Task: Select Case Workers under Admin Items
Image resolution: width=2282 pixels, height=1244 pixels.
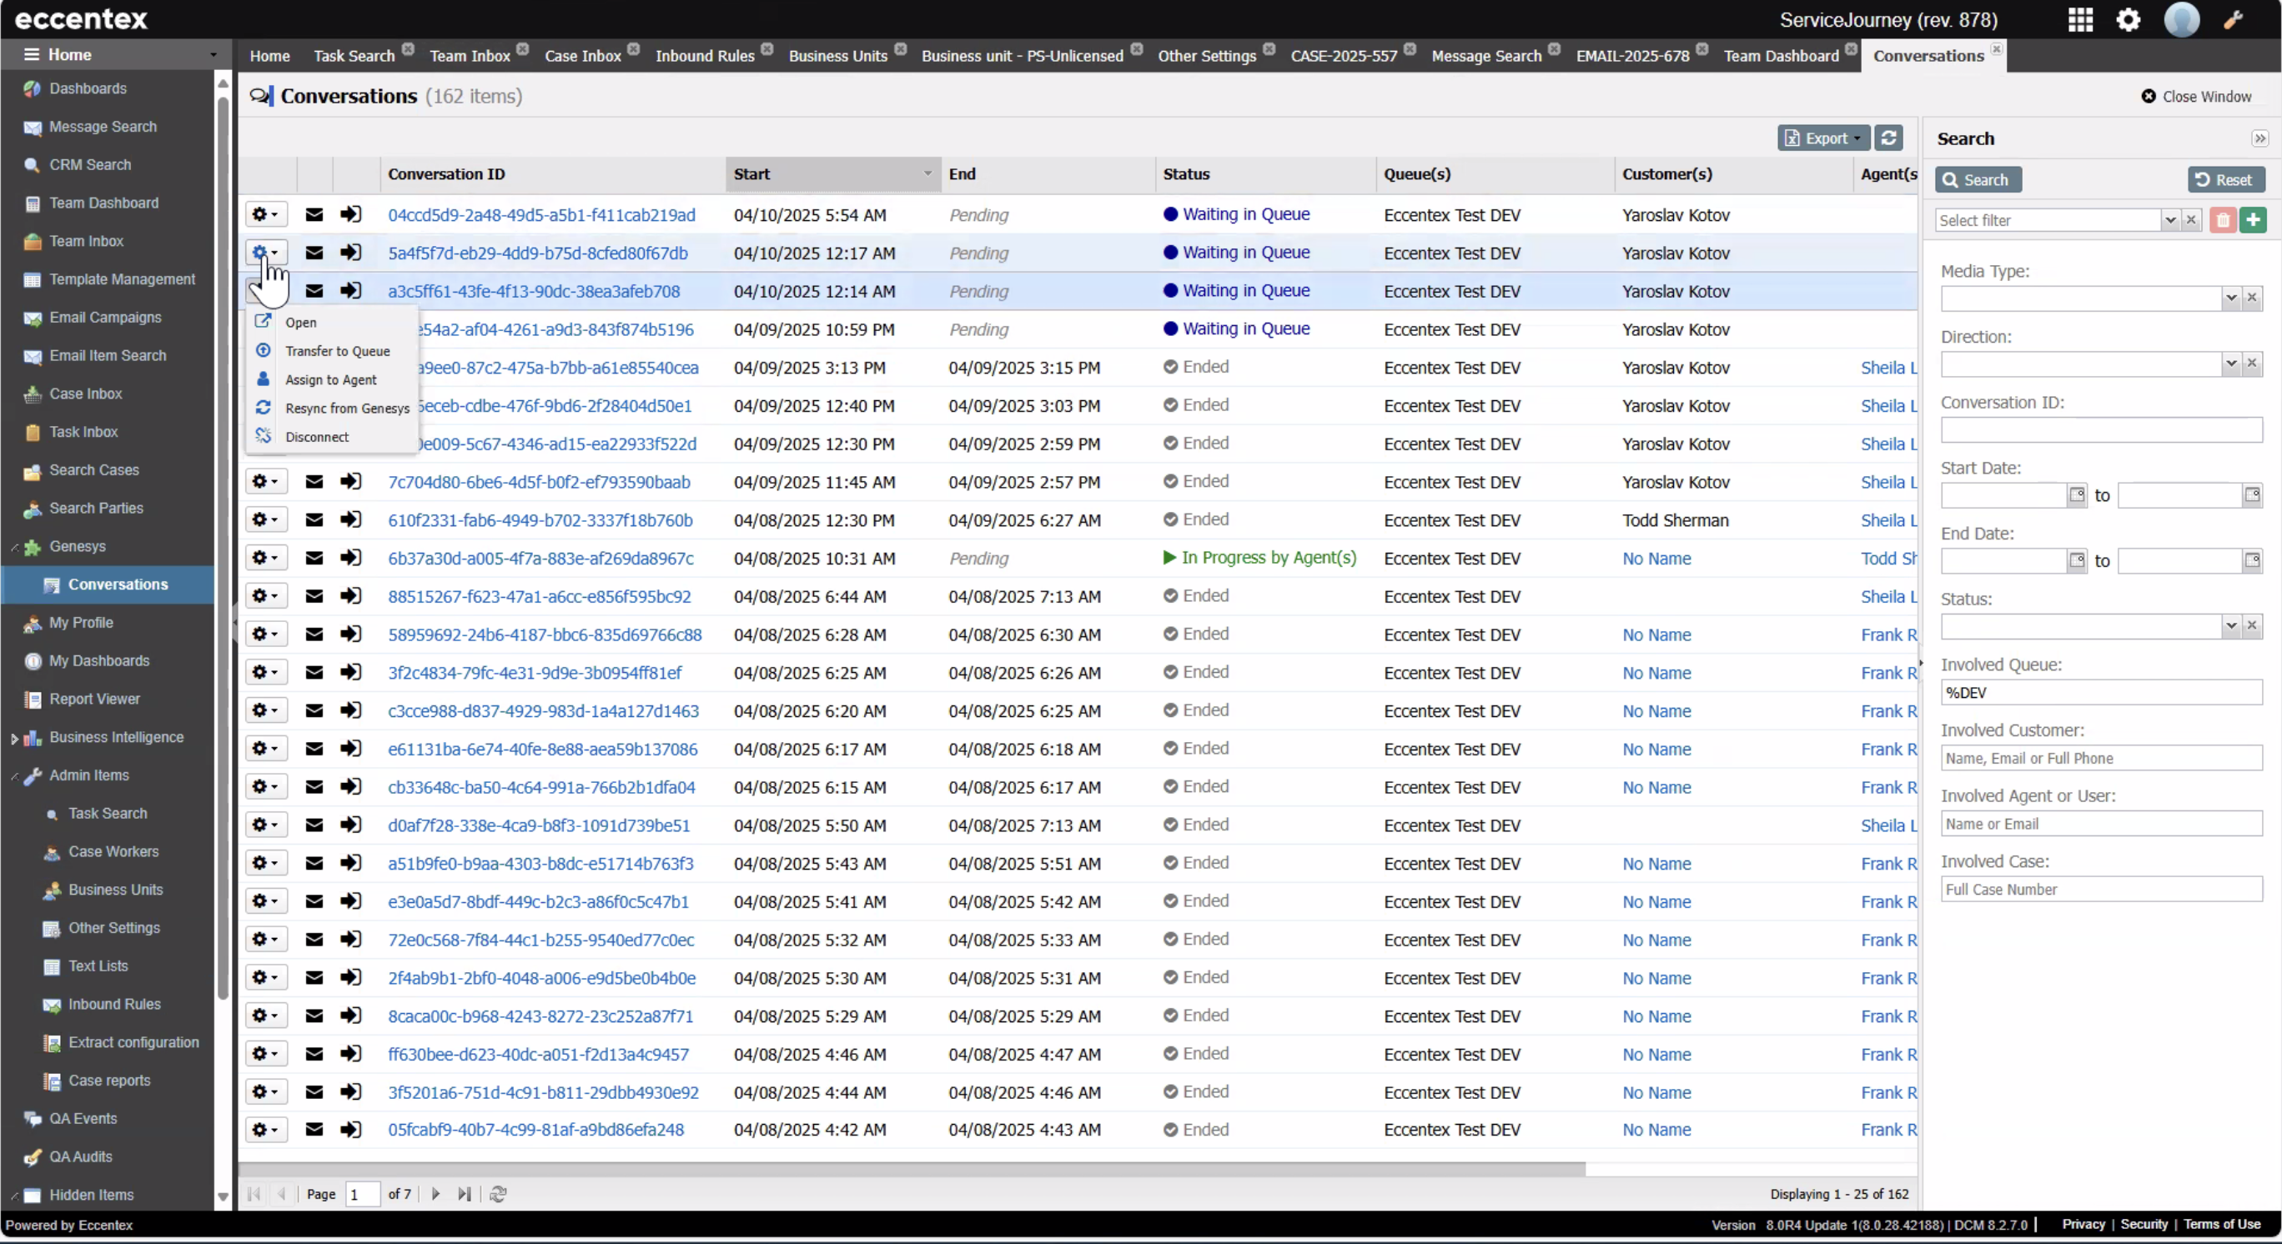Action: point(113,852)
